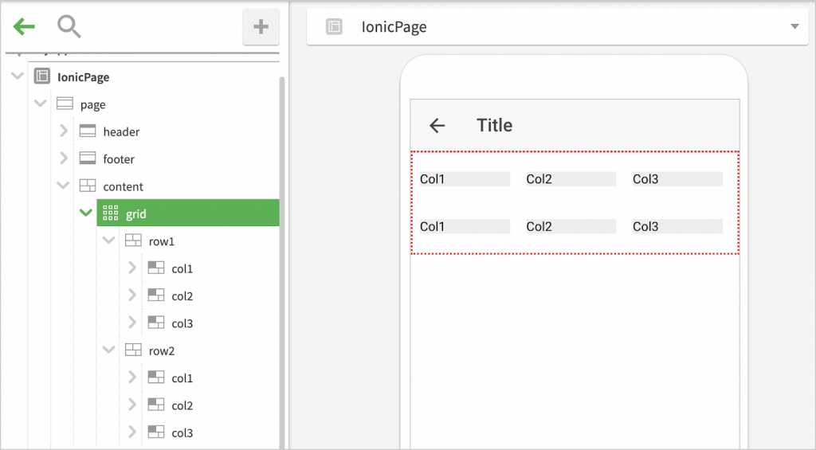Screen dimensions: 816x450
Task: Click the green back arrow icon
Action: pyautogui.click(x=24, y=27)
